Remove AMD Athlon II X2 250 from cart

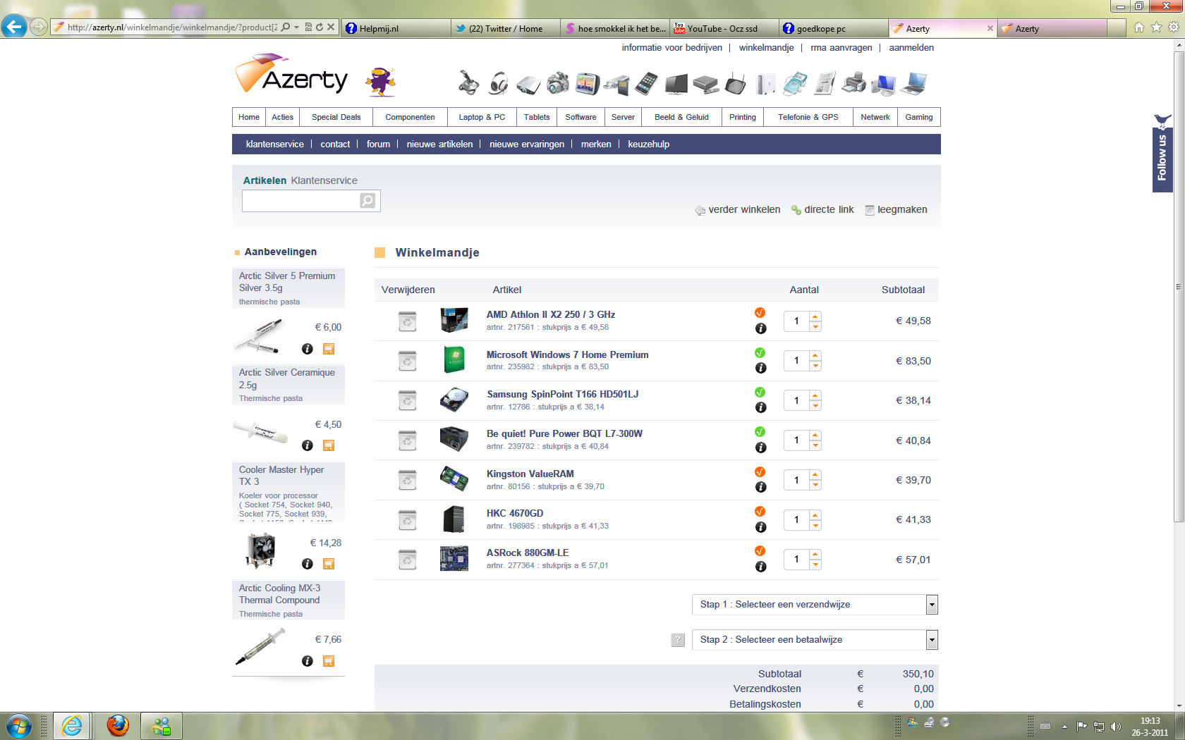click(407, 321)
